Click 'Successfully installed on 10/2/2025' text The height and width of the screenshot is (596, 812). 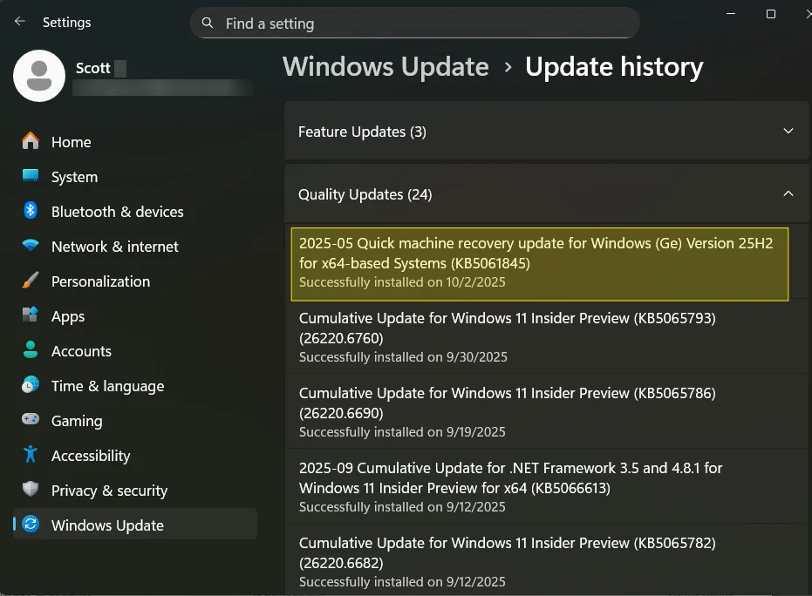(x=402, y=282)
